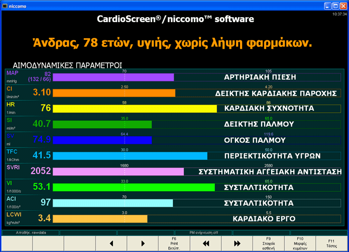Click the MAP parameter label

click(x=13, y=73)
